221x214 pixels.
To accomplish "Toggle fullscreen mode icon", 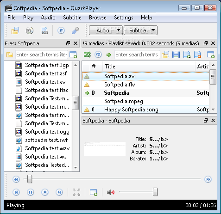I will point(76,192).
